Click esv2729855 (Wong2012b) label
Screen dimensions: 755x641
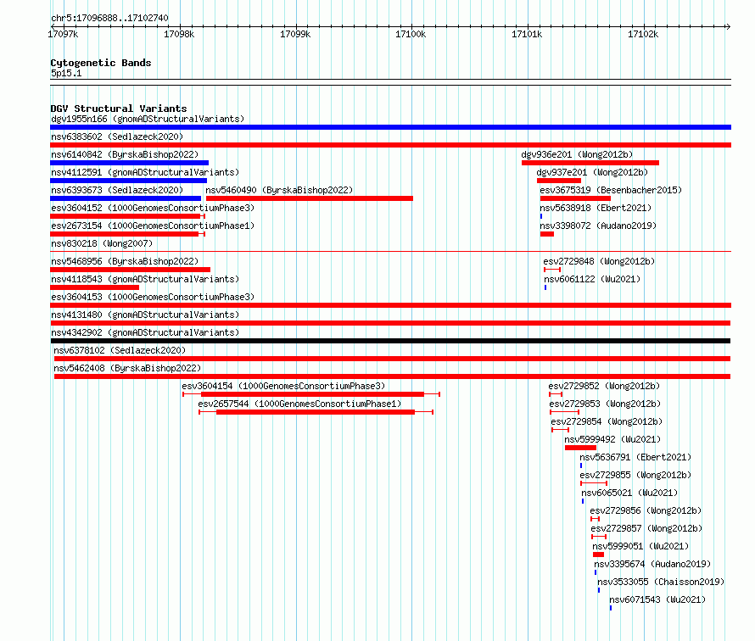635,475
